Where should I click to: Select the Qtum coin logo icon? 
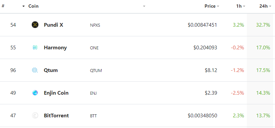pos(35,70)
